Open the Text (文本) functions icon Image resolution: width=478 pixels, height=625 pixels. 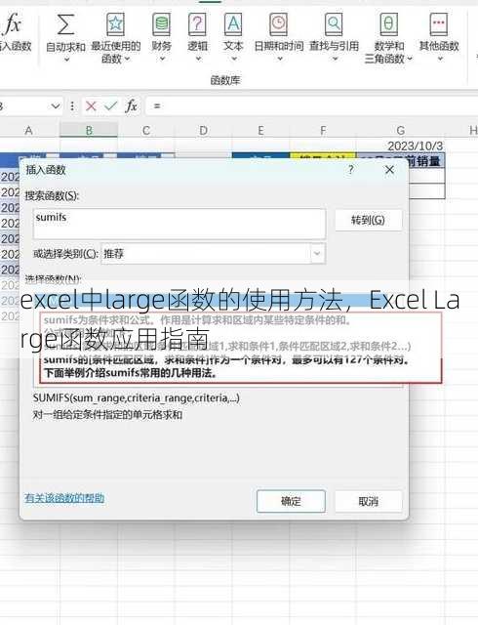pos(233,24)
